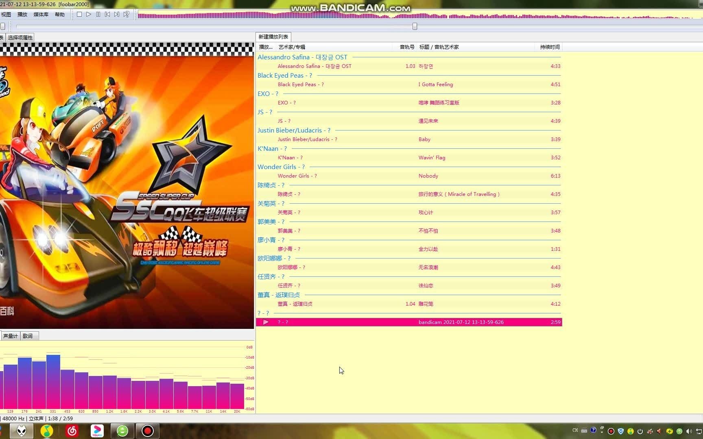This screenshot has width=703, height=439.
Task: Click the Bandicam red record tray icon
Action: [x=611, y=431]
